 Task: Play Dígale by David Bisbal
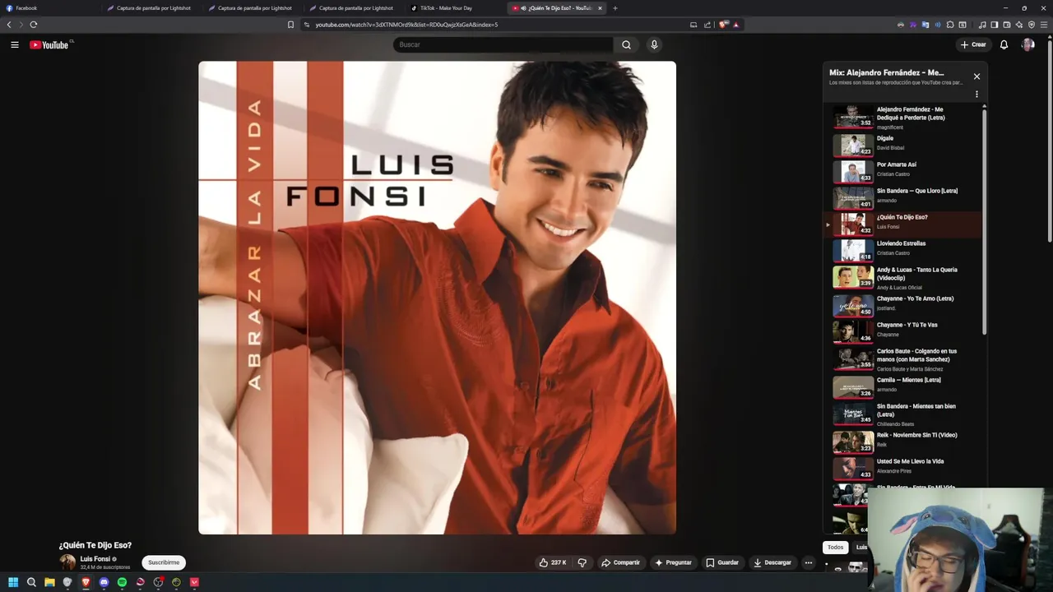click(x=905, y=145)
